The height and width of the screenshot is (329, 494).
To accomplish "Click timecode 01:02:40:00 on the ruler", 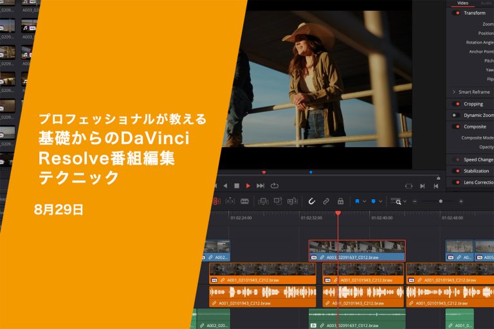I will 382,218.
